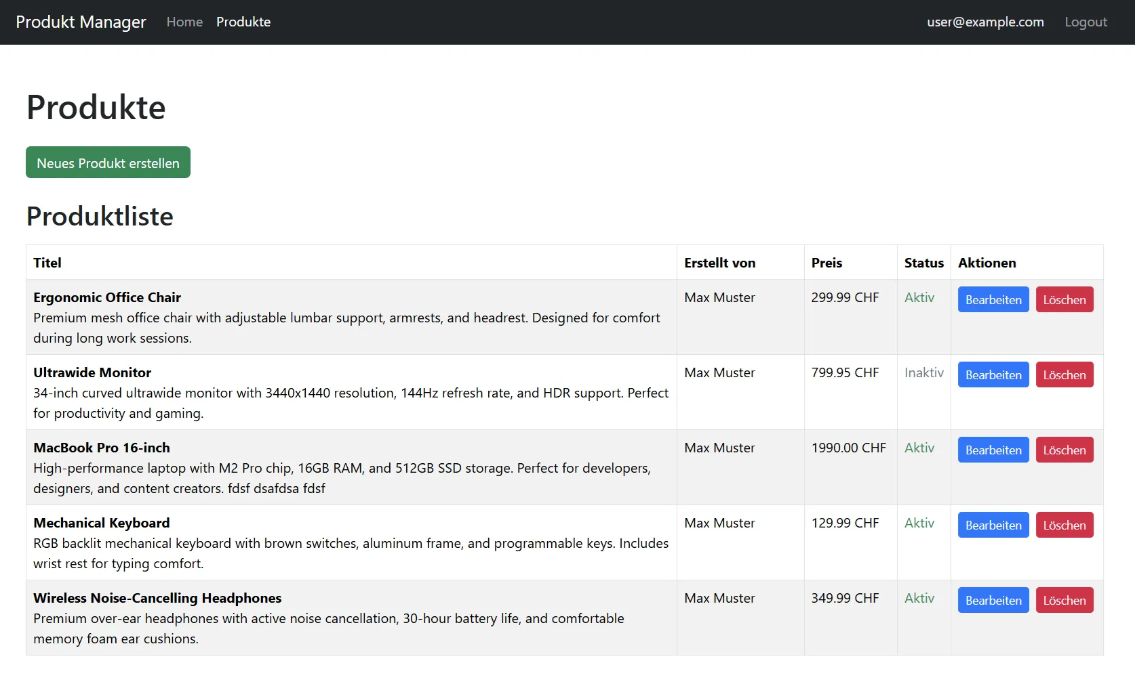Click the Titel column header

point(47,262)
